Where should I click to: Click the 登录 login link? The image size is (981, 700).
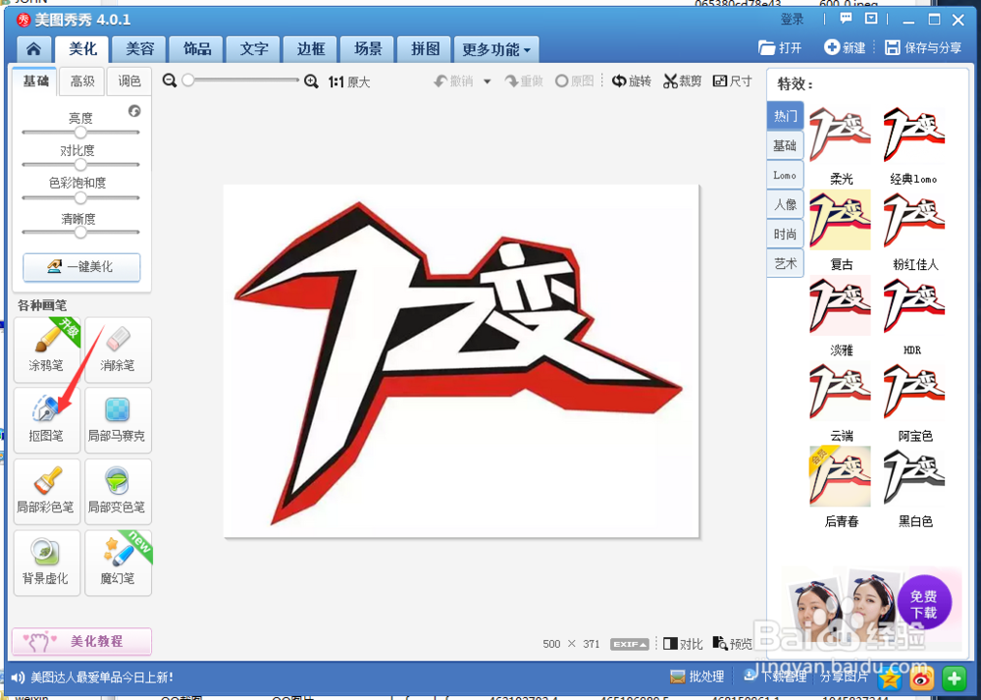792,20
